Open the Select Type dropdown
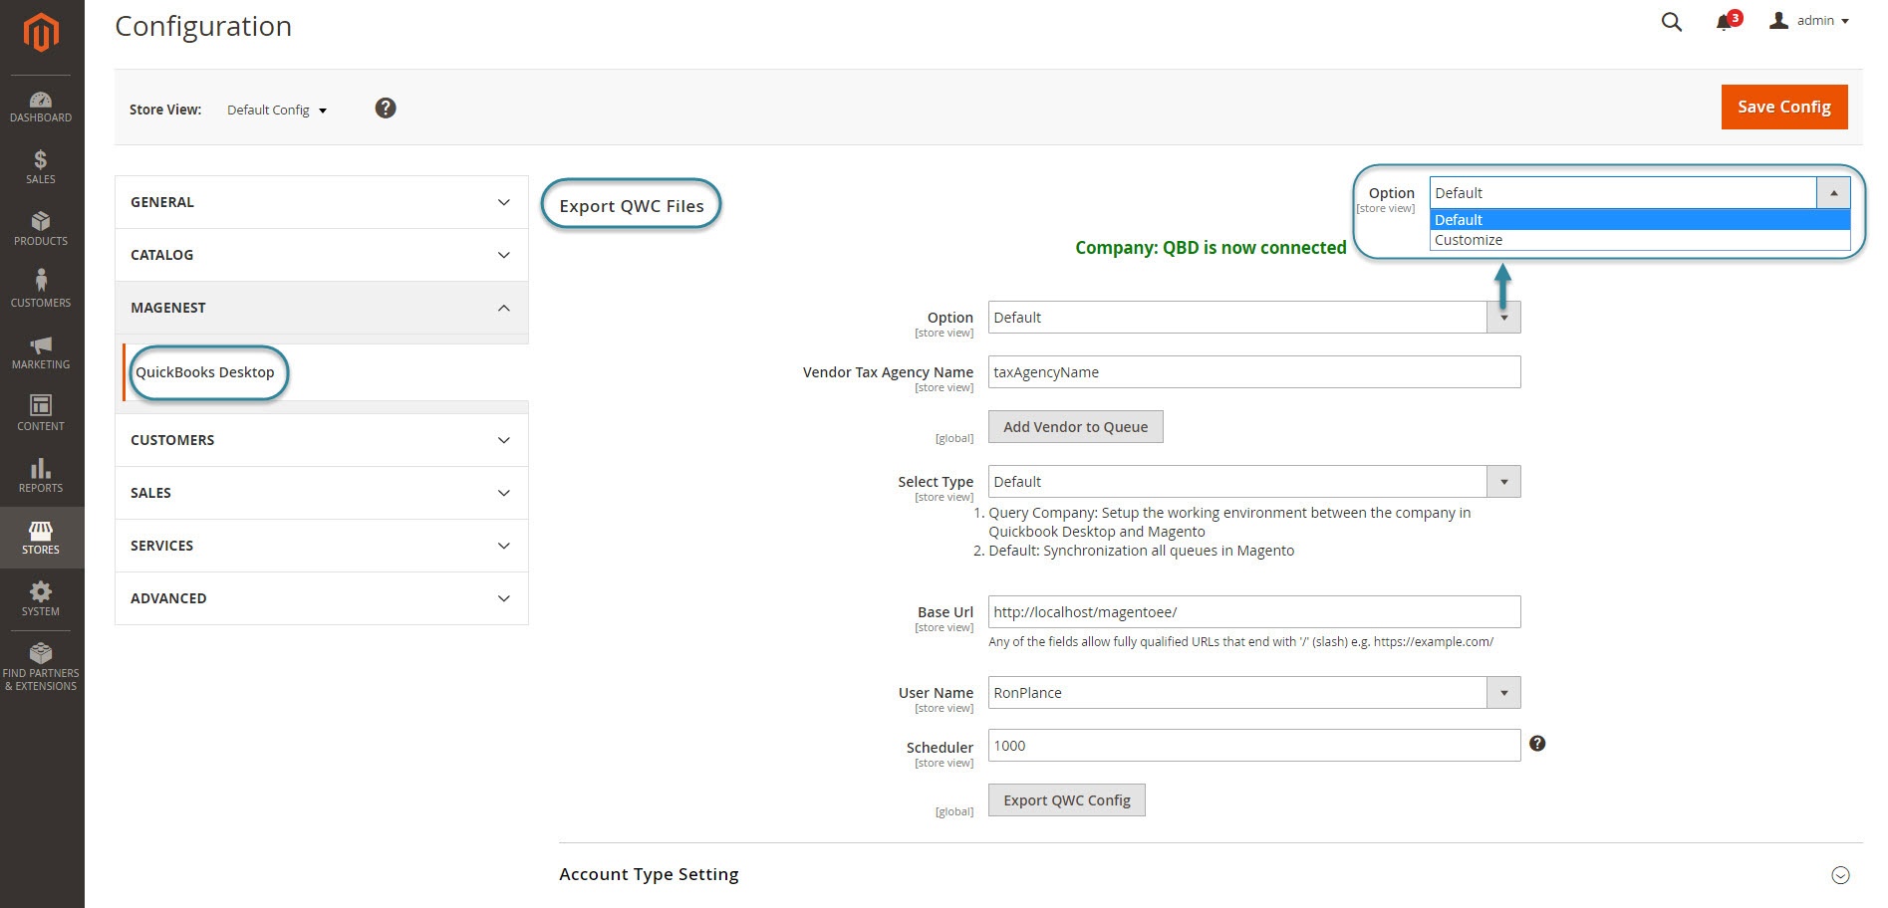1888x908 pixels. click(x=1253, y=482)
